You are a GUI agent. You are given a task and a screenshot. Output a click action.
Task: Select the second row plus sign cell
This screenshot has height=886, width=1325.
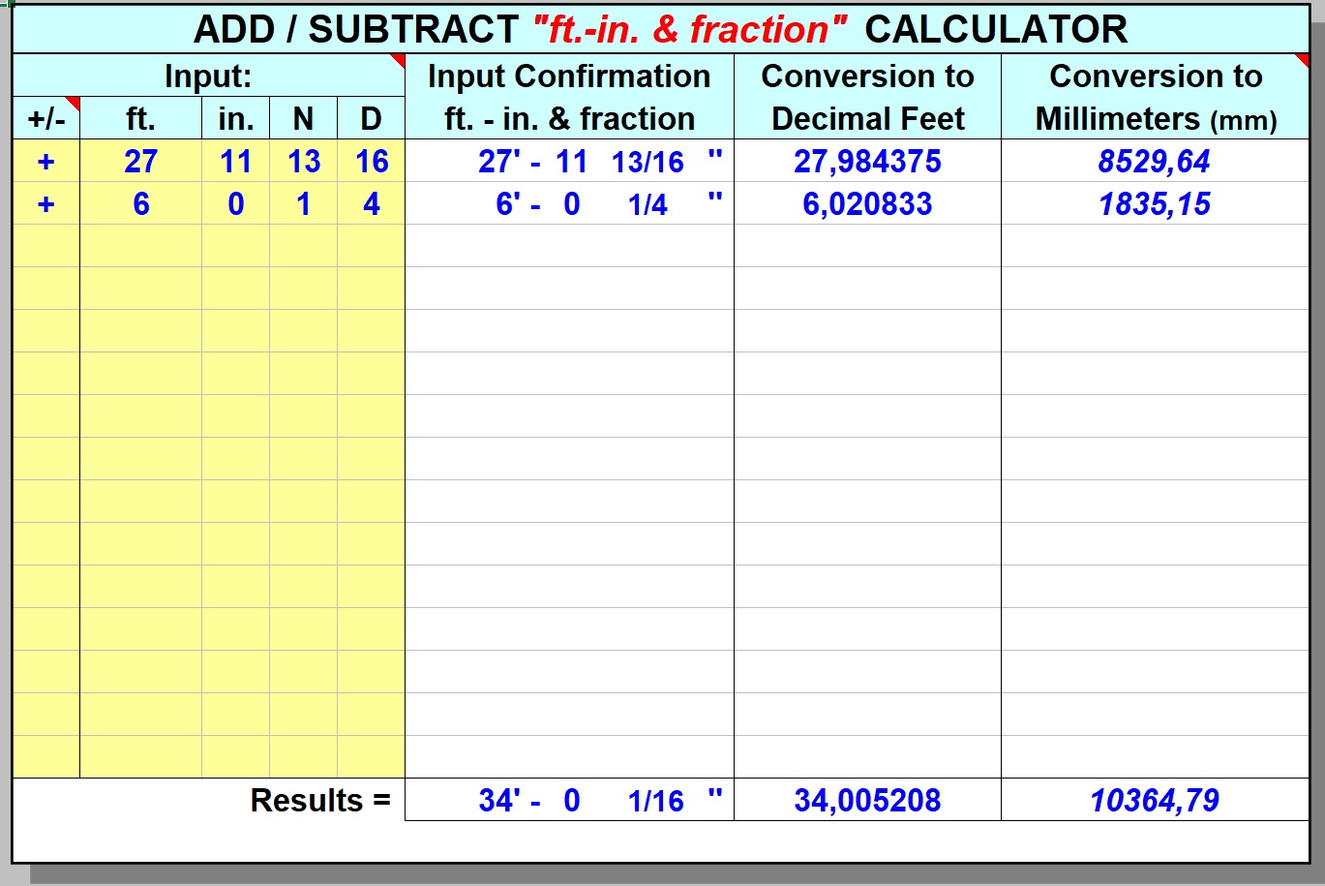[x=45, y=204]
